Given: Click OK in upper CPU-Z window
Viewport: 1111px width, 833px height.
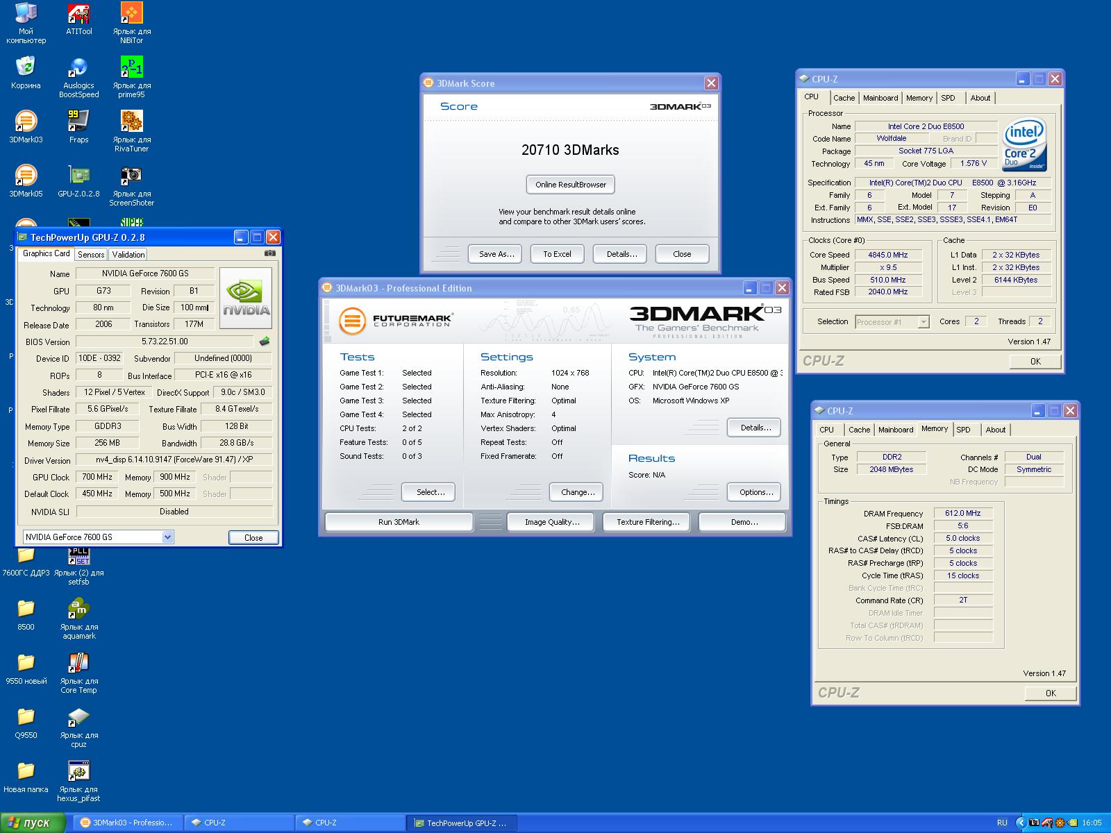Looking at the screenshot, I should click(1035, 361).
